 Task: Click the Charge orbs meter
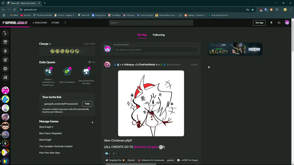pos(67,51)
